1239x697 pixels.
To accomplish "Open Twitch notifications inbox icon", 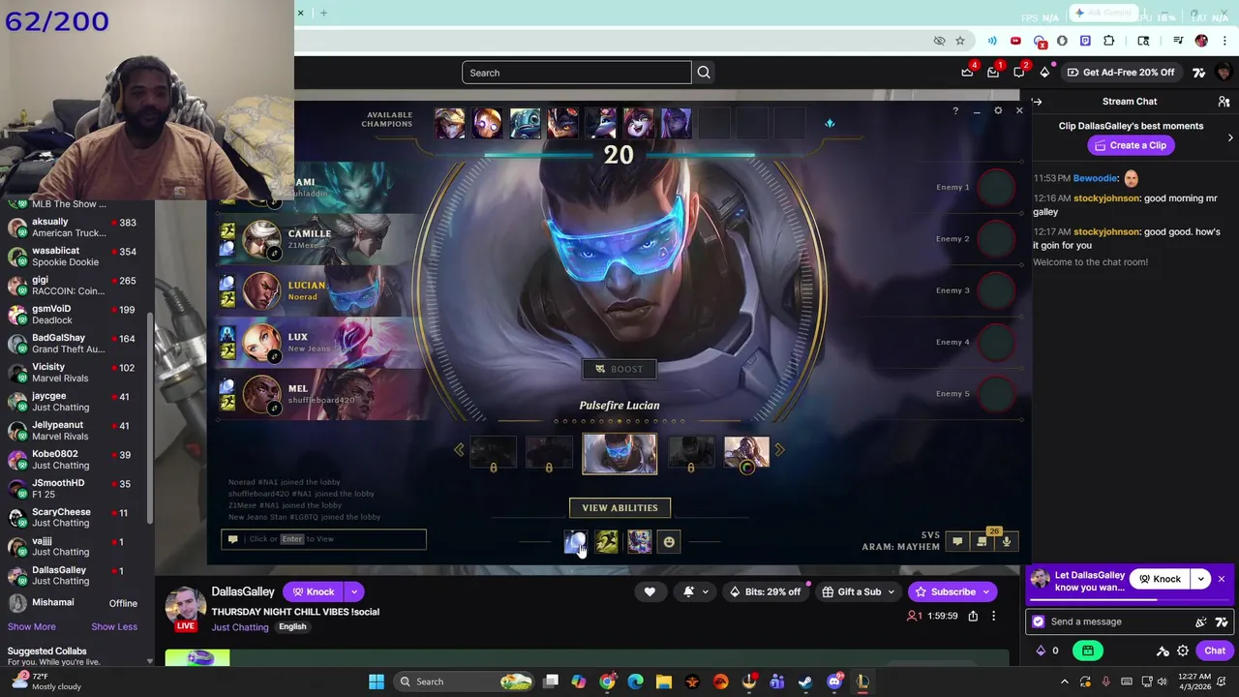I will click(x=992, y=73).
